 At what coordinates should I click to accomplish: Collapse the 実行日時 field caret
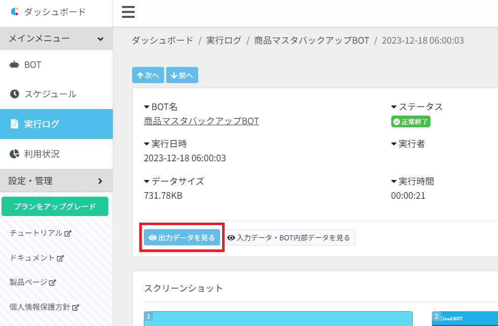click(x=147, y=144)
